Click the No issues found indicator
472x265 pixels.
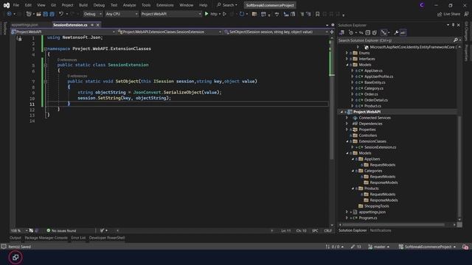point(61,230)
